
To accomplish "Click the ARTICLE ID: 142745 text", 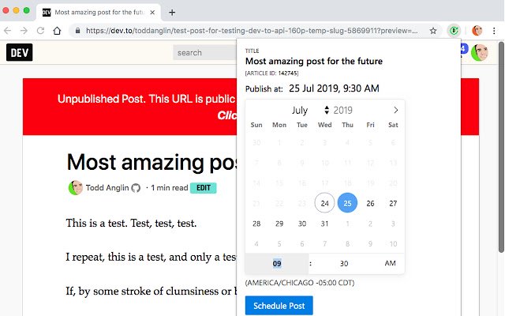I will click(271, 73).
